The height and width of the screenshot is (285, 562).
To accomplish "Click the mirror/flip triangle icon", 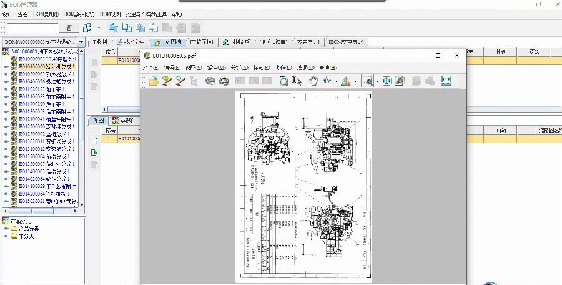I will point(346,81).
